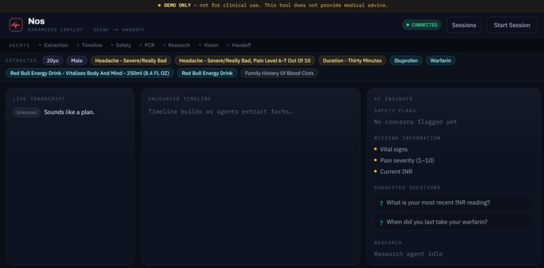This screenshot has width=544, height=268.
Task: Click the Unknown speaker label in transcript
Action: point(27,113)
